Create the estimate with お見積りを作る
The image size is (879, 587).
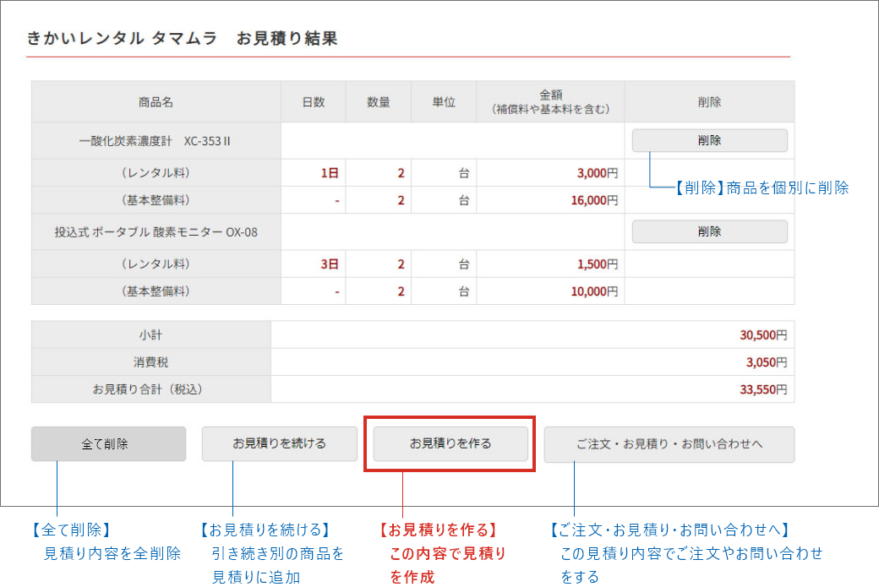(x=450, y=443)
